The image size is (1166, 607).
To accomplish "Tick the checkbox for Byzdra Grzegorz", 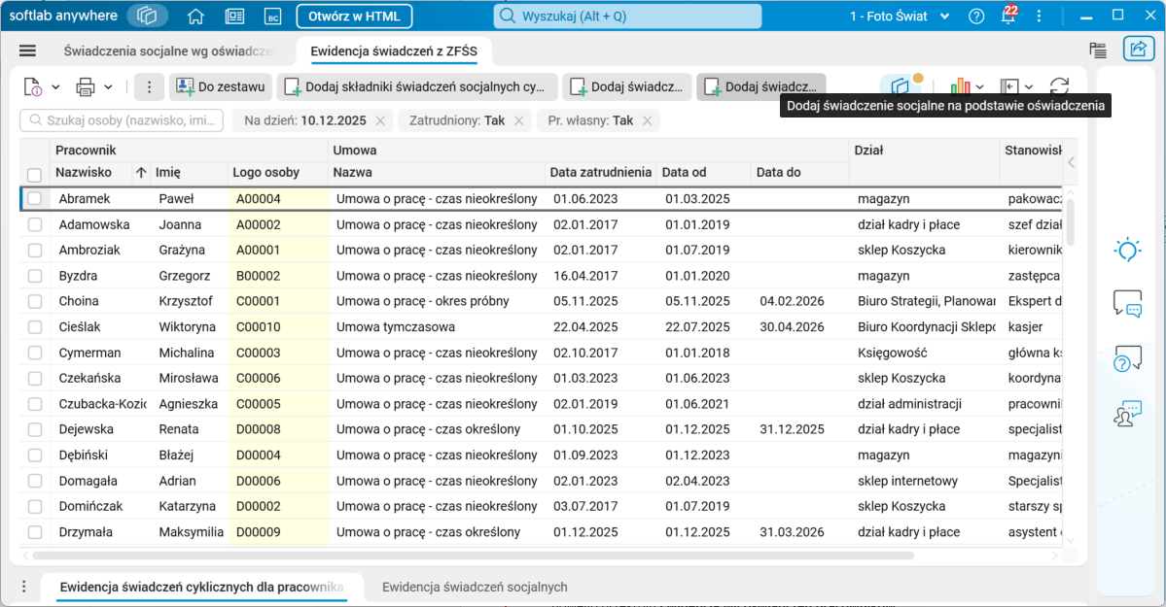I will (34, 276).
